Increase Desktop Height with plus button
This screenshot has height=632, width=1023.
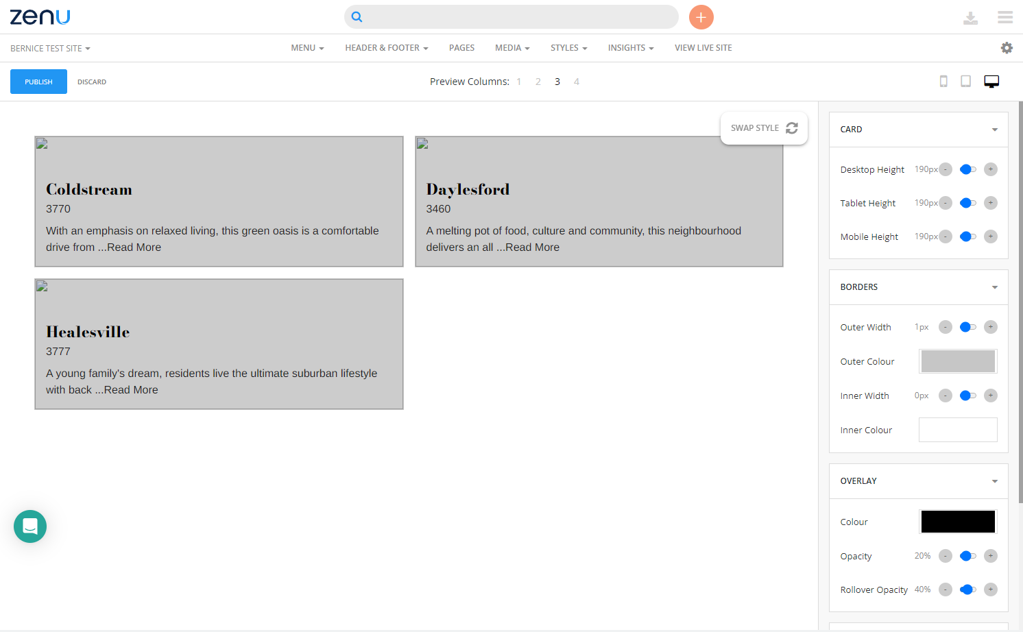tap(991, 169)
